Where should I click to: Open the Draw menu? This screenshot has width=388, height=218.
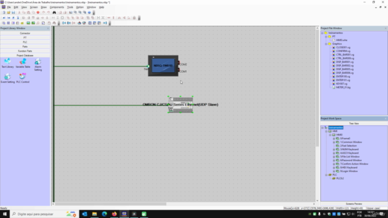click(x=44, y=7)
